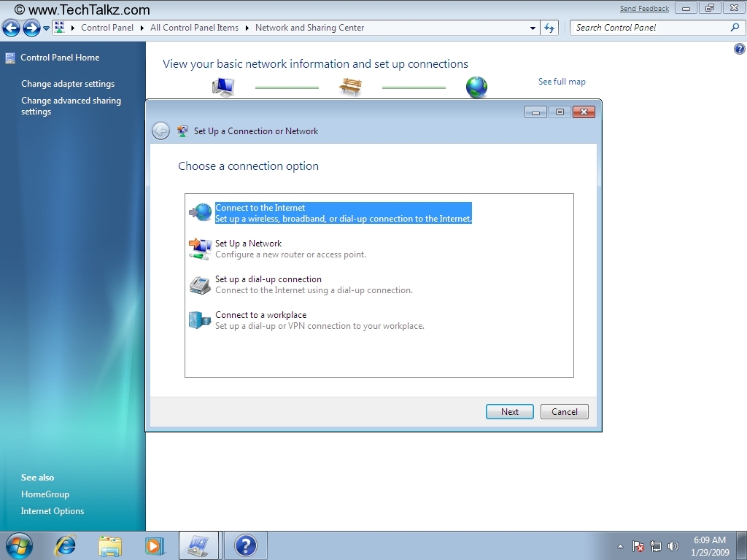Click the See full map link
This screenshot has height=560, width=747.
(x=562, y=82)
